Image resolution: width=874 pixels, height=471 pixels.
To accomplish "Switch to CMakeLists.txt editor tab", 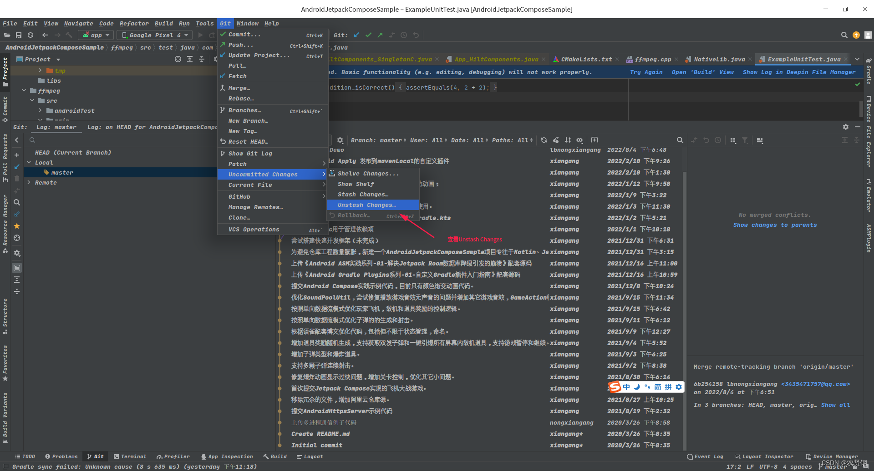I will [586, 59].
